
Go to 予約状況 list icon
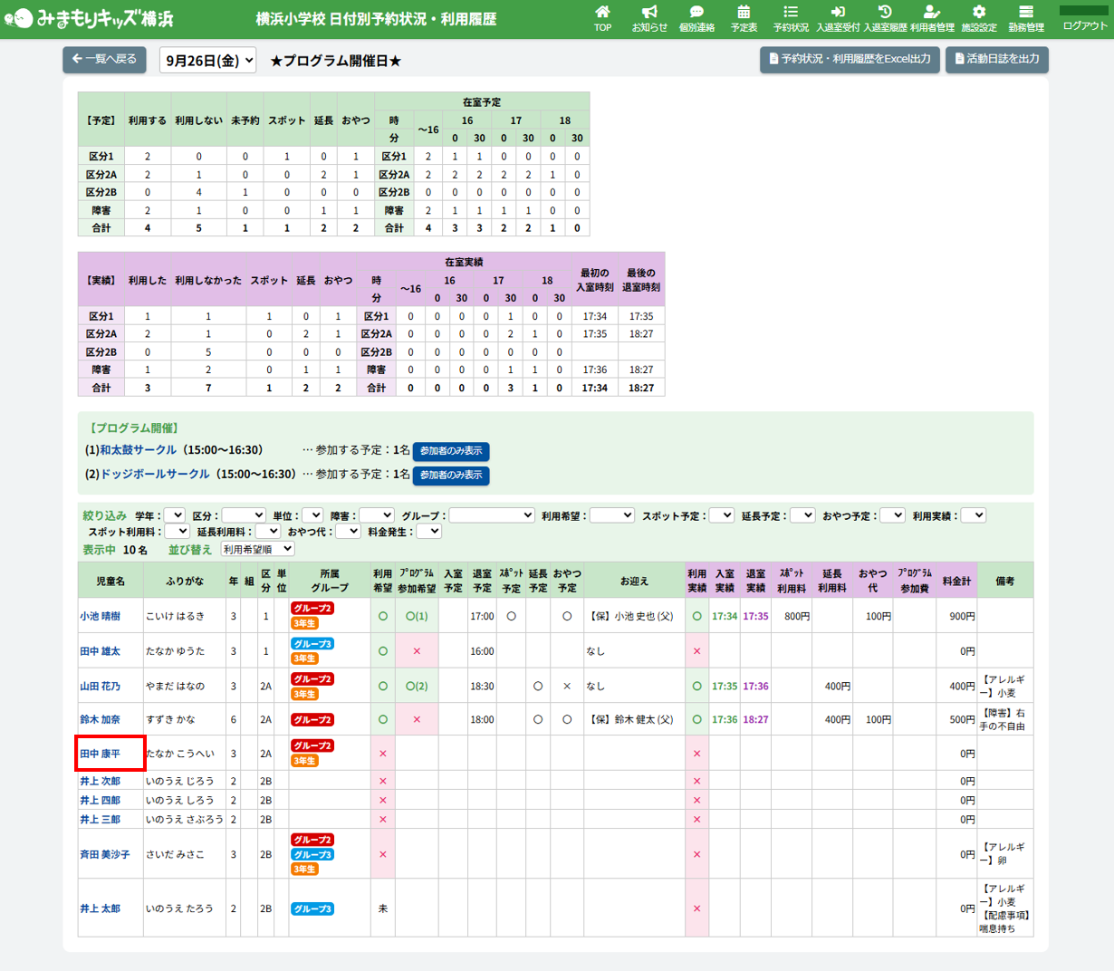(x=791, y=13)
